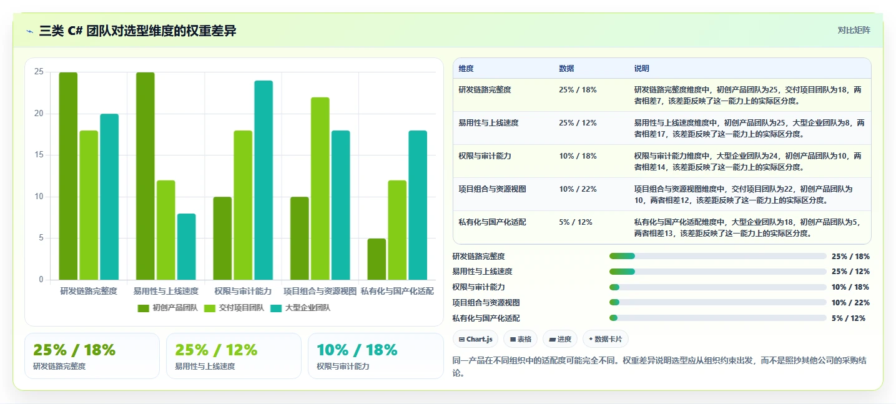The width and height of the screenshot is (896, 404).
Task: Click the description mentioning 两者相差12
Action: pos(743,194)
